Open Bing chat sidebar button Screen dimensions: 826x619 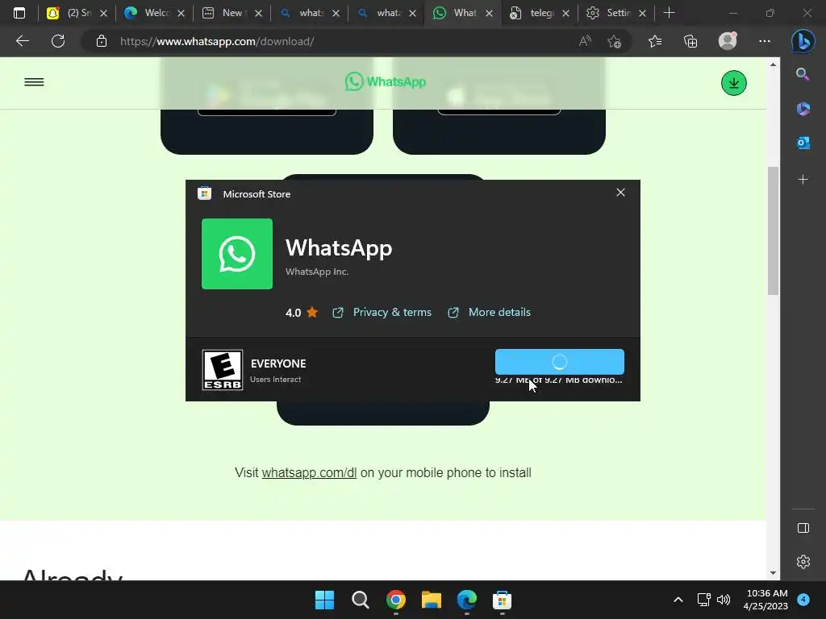tap(803, 41)
